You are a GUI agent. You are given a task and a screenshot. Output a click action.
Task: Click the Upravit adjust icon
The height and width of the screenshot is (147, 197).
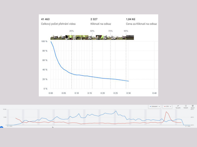click(193, 106)
